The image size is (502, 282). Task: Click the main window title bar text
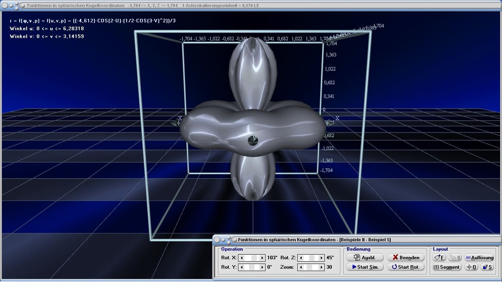click(x=143, y=5)
